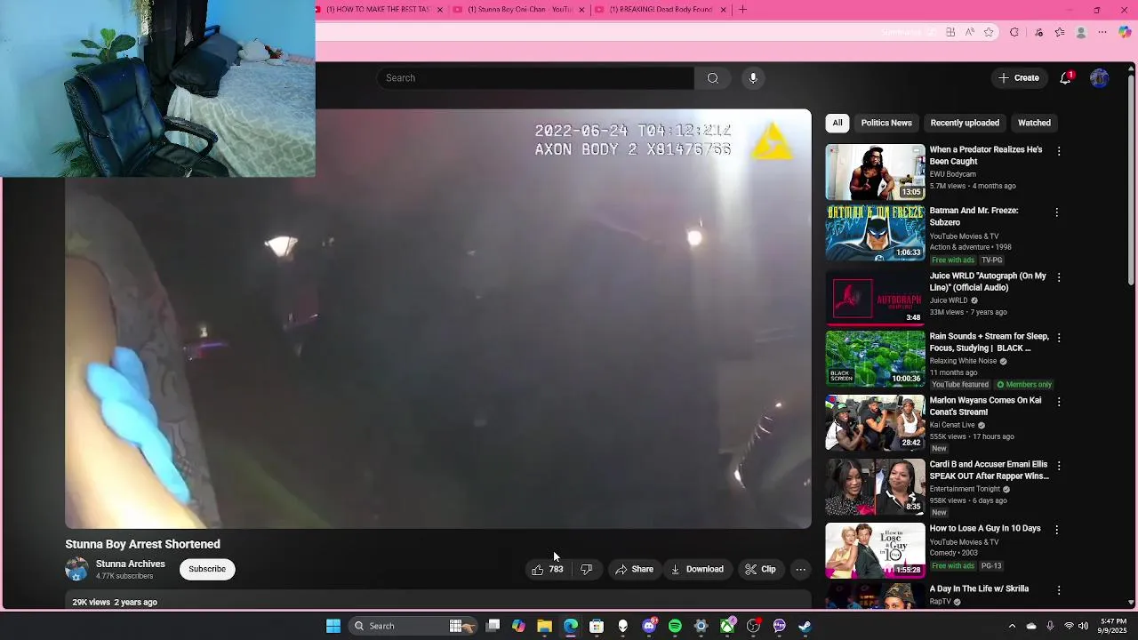Select the All filter chip
The width and height of the screenshot is (1138, 640).
tap(837, 123)
